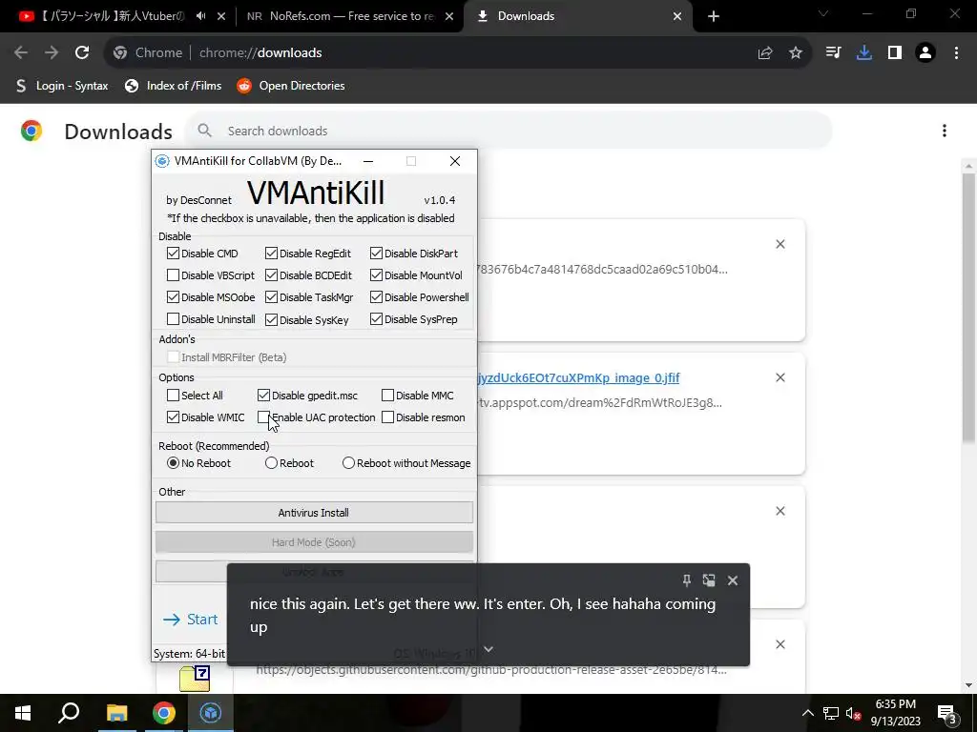Open File Explorer from taskbar
The width and height of the screenshot is (977, 732).
116,713
